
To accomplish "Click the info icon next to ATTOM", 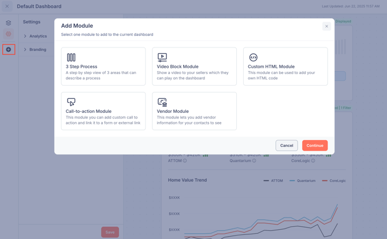I will [x=185, y=161].
